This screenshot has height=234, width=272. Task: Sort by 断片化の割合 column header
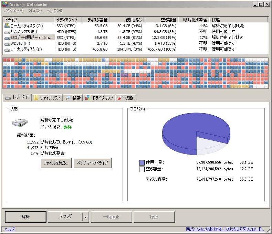pos(194,20)
